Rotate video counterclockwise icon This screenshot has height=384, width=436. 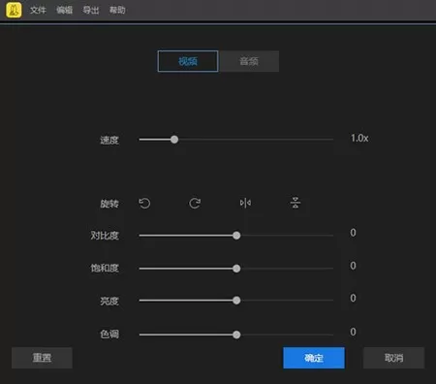click(x=144, y=204)
